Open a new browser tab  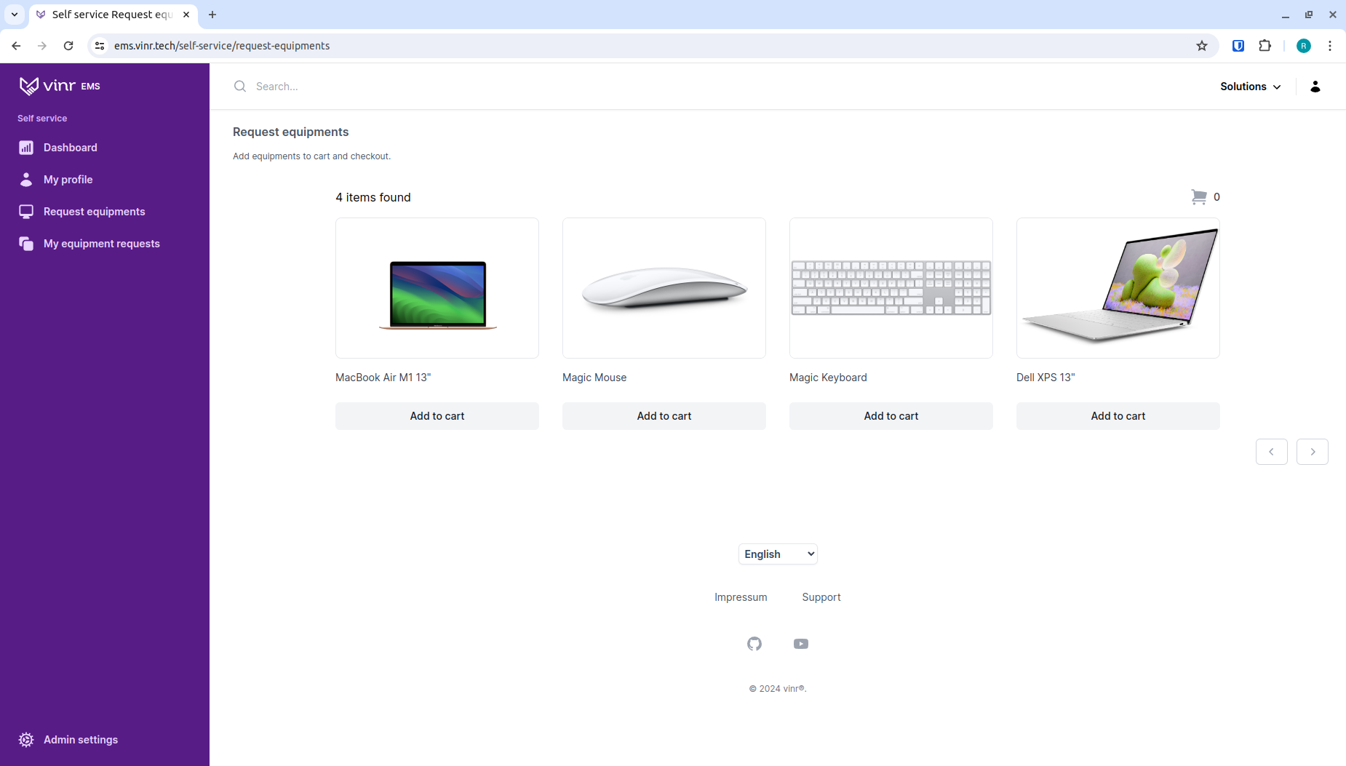click(x=212, y=15)
